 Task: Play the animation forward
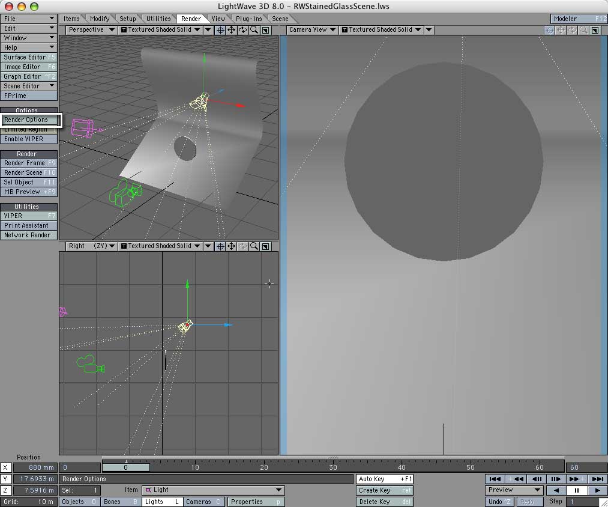point(597,490)
